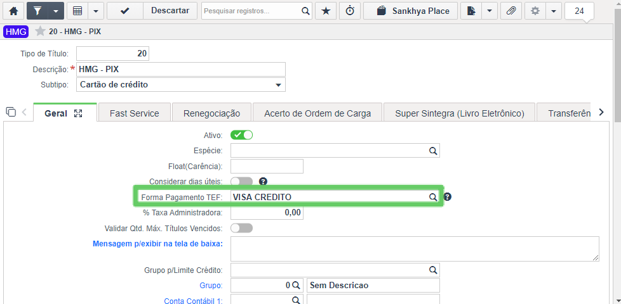Search Grupo with the magnifier icon
Viewport: 621px width, 304px height.
[296, 285]
